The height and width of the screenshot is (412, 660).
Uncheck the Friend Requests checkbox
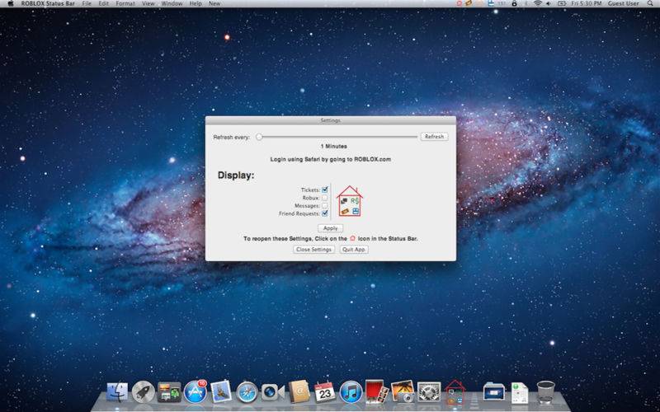tap(324, 213)
